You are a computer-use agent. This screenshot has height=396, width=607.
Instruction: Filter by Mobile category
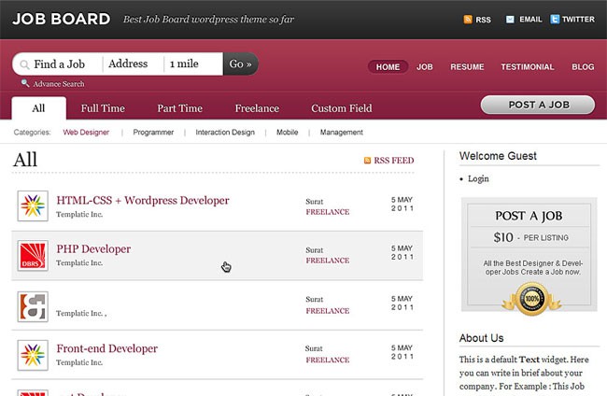[x=288, y=133]
